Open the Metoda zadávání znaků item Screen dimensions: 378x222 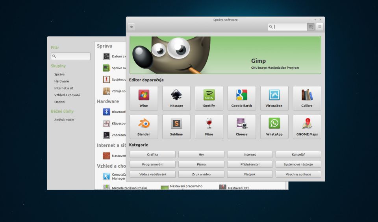pos(125,187)
